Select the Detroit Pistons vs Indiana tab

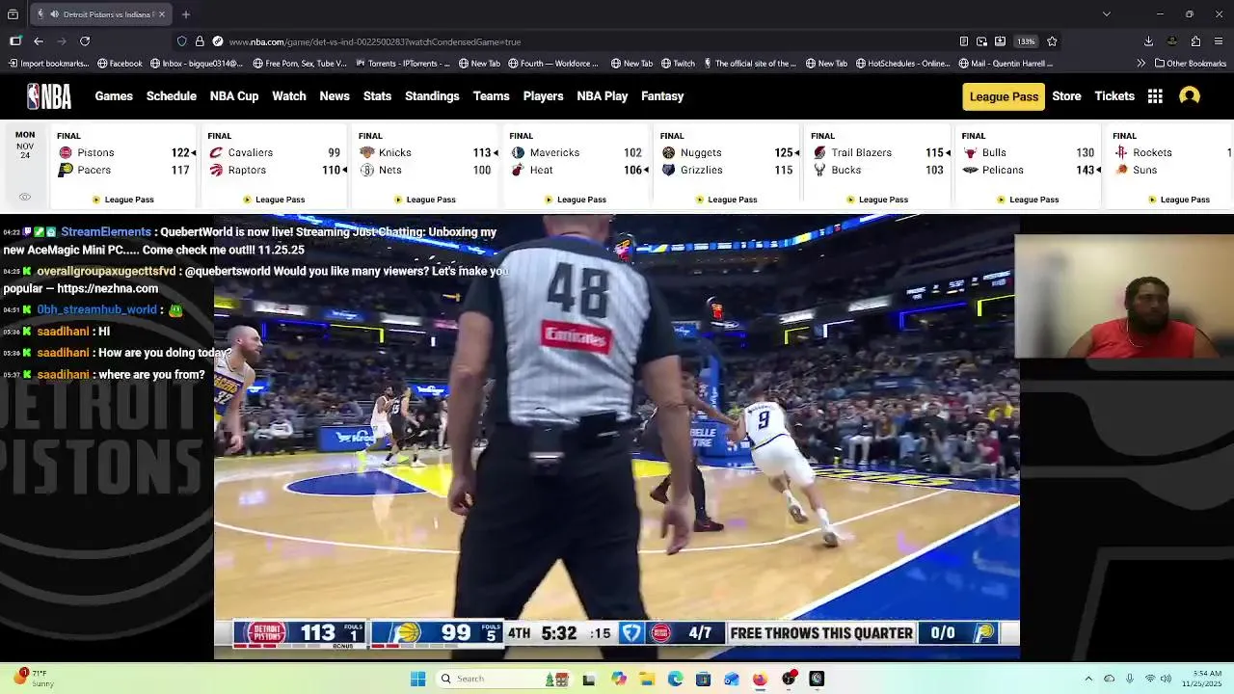[x=101, y=14]
